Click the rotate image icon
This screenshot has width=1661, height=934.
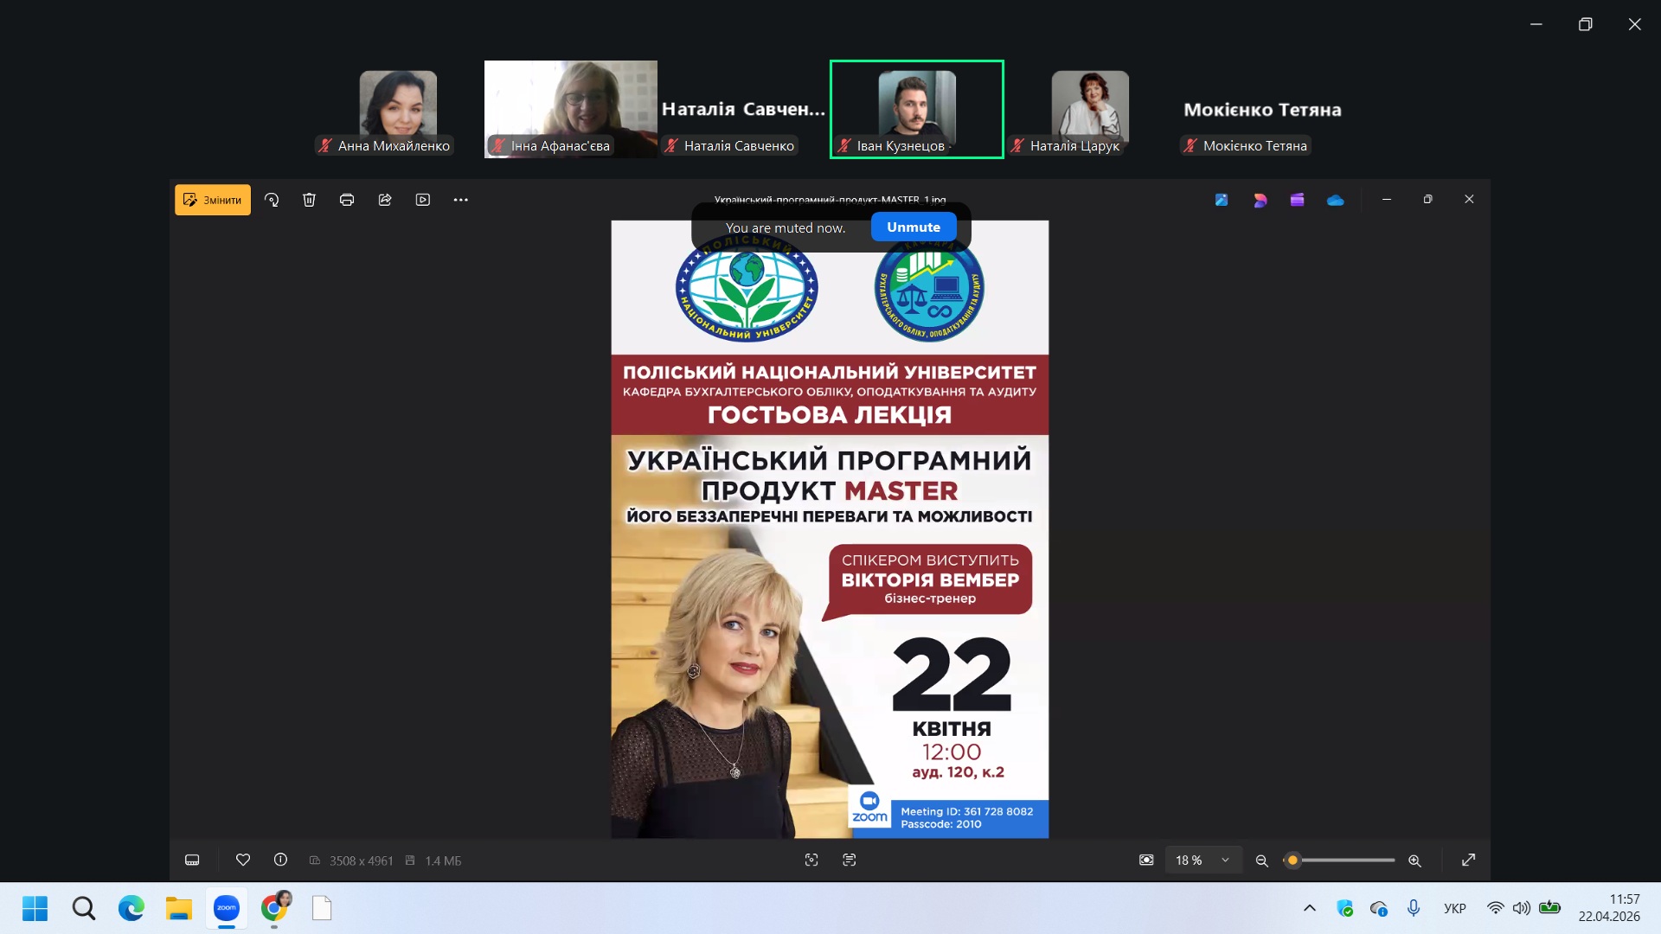272,200
